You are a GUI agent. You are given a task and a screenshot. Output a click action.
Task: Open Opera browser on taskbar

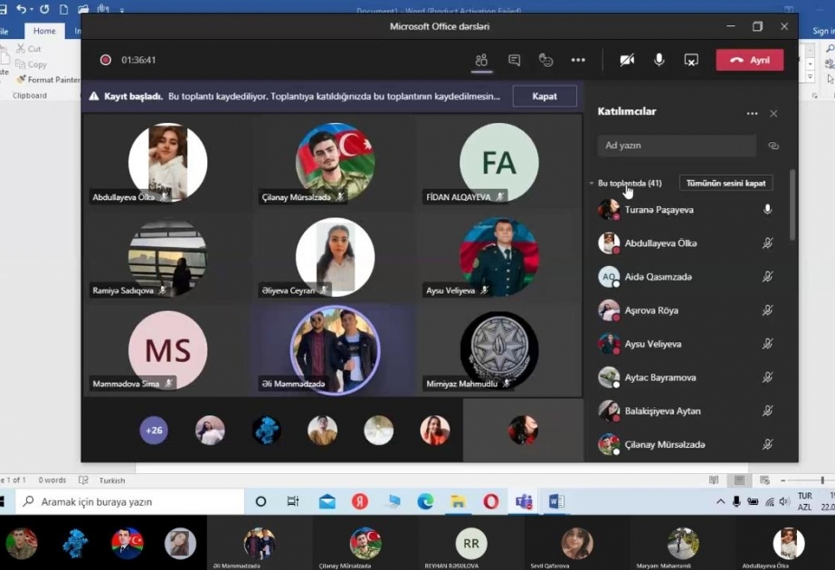pyautogui.click(x=491, y=501)
